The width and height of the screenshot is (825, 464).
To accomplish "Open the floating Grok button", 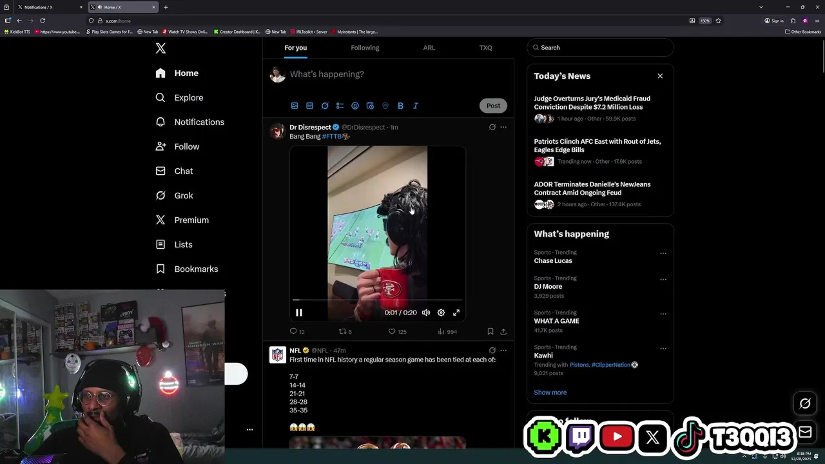I will point(805,403).
